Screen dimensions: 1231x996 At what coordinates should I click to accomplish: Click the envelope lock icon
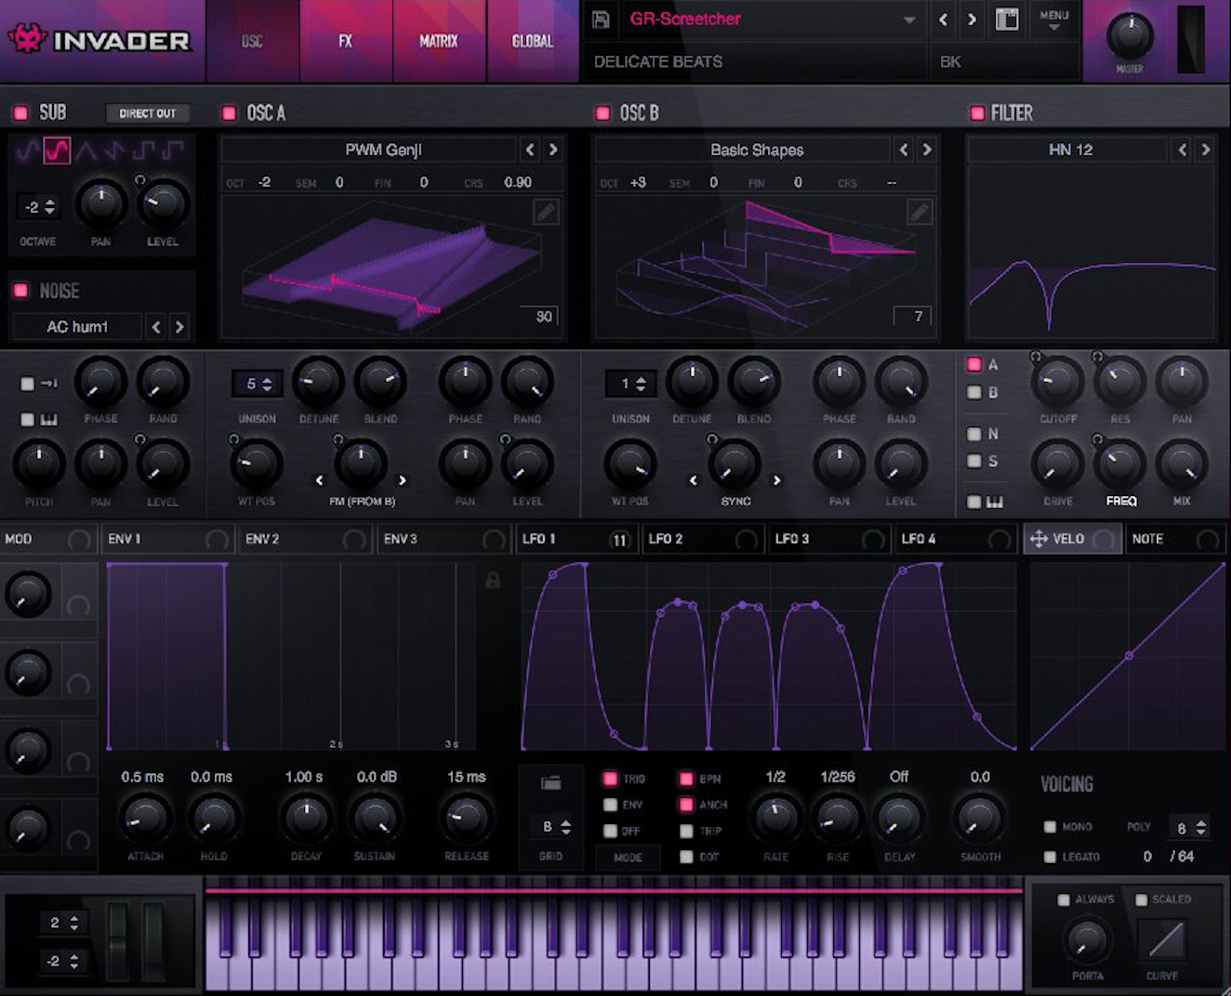(493, 580)
